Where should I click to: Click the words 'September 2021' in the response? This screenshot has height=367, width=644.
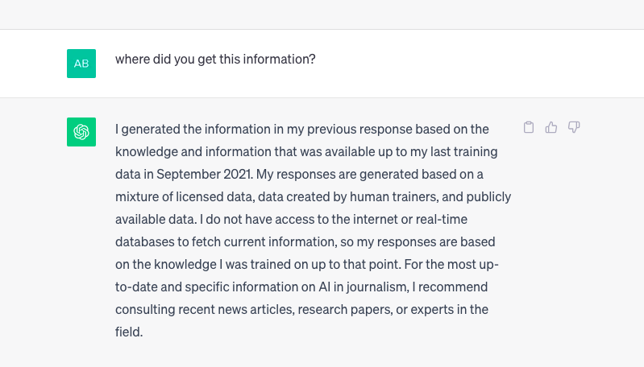[x=204, y=175]
